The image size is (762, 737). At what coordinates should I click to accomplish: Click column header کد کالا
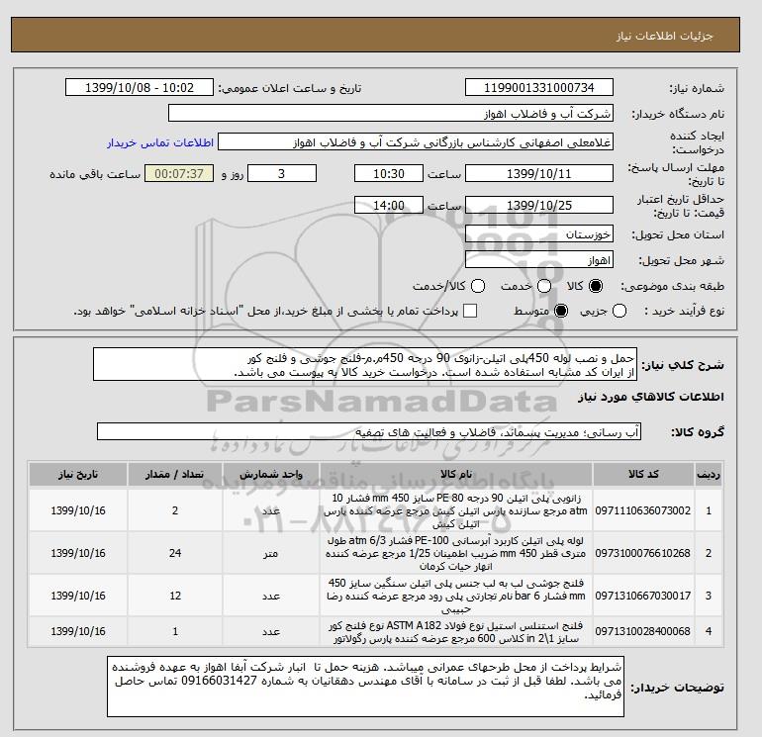click(x=643, y=474)
